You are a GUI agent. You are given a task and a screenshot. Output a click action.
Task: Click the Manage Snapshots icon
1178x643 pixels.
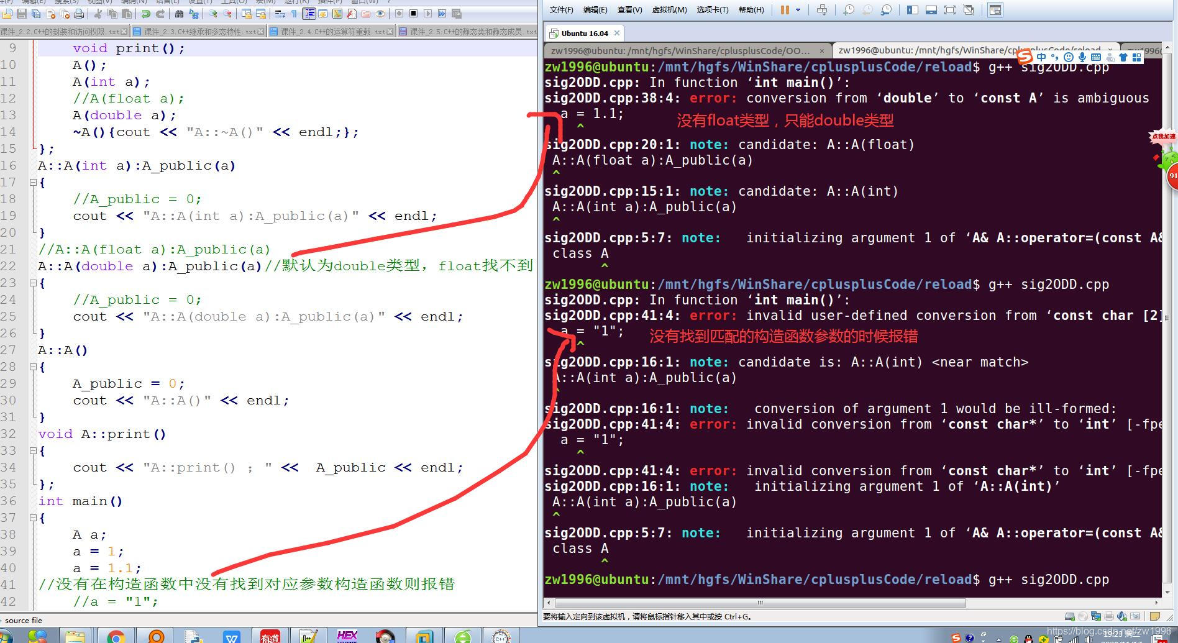coord(887,10)
